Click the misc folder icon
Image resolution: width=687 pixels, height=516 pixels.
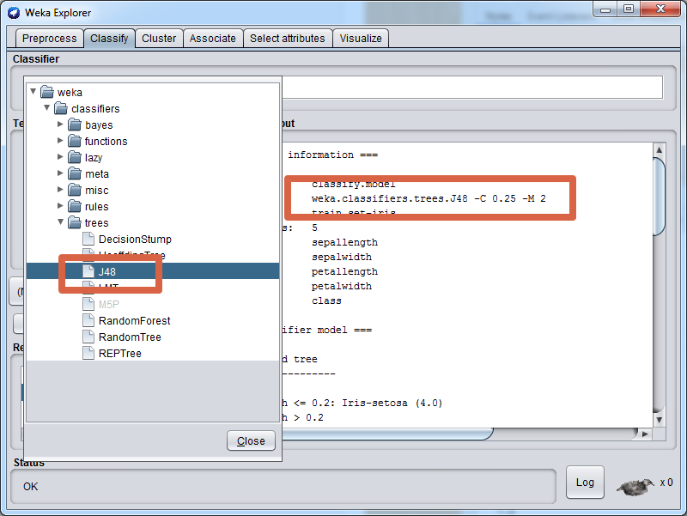tap(75, 190)
